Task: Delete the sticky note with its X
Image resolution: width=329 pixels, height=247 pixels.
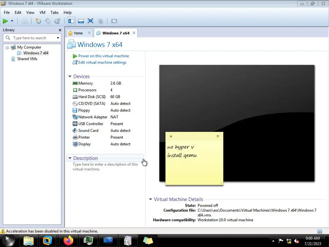Action: [x=218, y=136]
